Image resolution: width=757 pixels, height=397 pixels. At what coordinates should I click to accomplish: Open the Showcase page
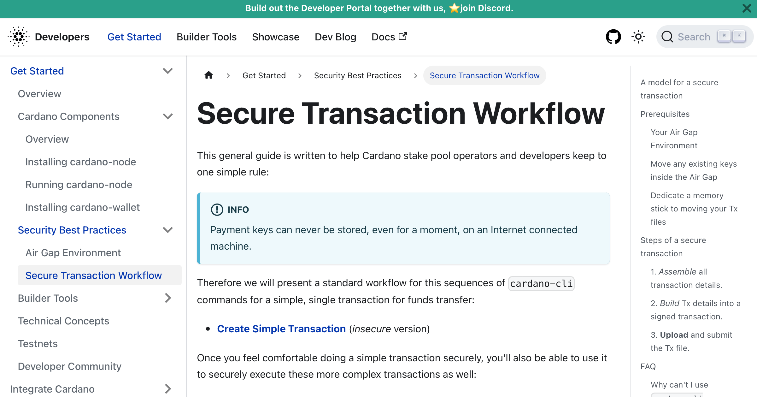pyautogui.click(x=276, y=37)
